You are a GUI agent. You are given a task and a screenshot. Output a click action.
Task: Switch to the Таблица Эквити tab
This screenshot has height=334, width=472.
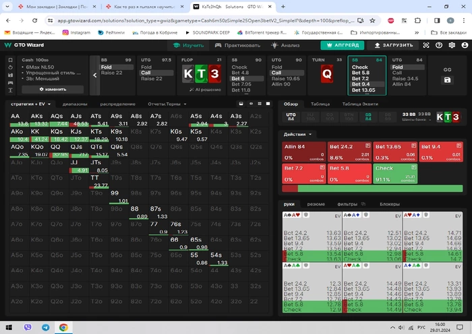(x=360, y=104)
